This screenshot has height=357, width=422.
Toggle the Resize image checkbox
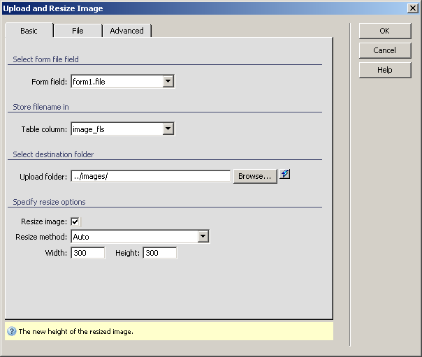click(x=75, y=222)
